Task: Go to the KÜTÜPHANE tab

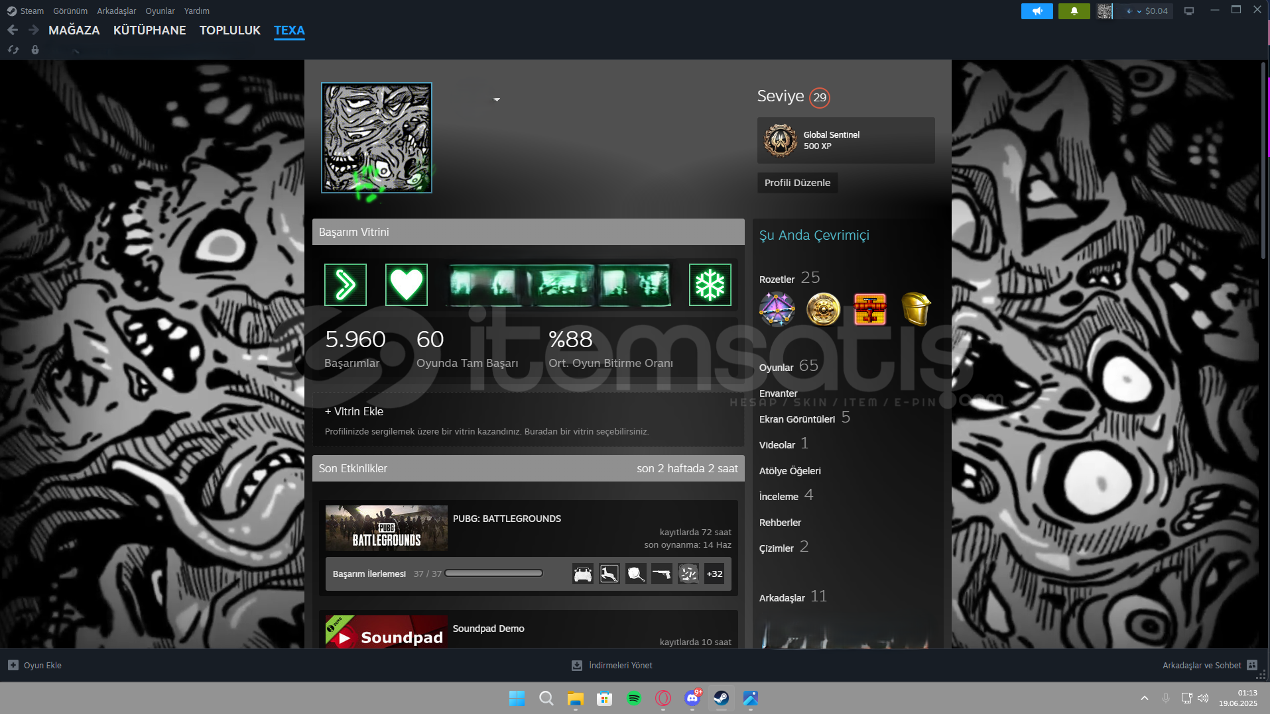Action: point(149,30)
